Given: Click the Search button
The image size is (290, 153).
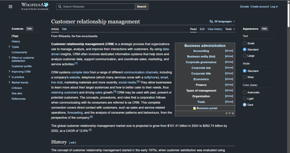Looking at the screenshot, I should coord(142,7).
